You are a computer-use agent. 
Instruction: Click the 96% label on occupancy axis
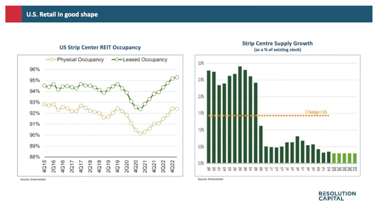pyautogui.click(x=34, y=70)
